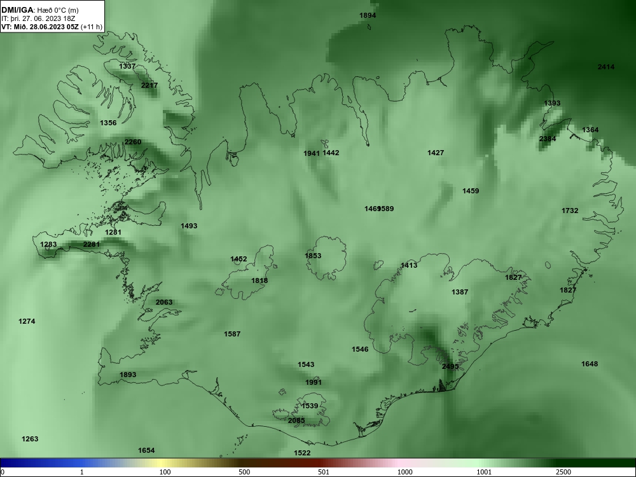The height and width of the screenshot is (477, 636).
Task: Select the 2217 height label
Action: (149, 85)
